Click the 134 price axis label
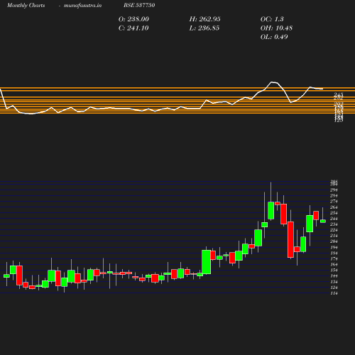 coord(334,282)
